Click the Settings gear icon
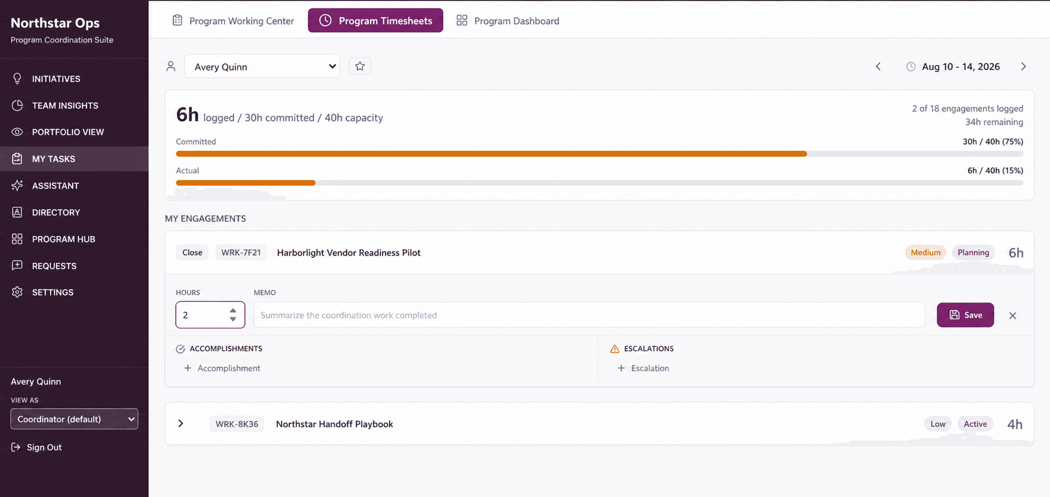1050x497 pixels. coord(17,292)
